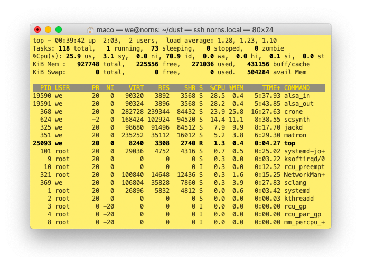
Task: Select the rcu_par_gp command
Action: point(303,214)
